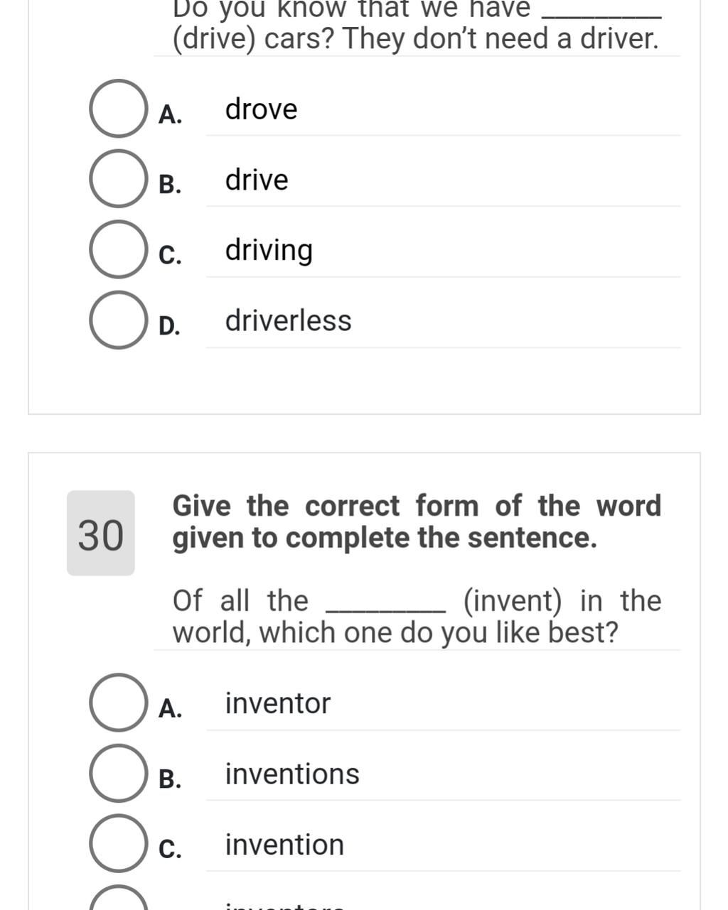Pick the "driverless" radio button

tap(118, 320)
